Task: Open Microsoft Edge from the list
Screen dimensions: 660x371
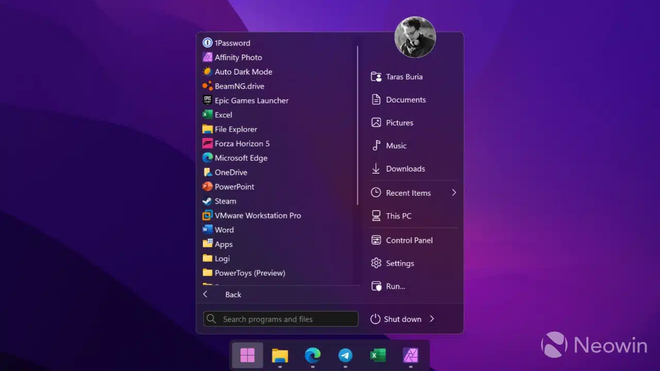Action: pyautogui.click(x=235, y=158)
